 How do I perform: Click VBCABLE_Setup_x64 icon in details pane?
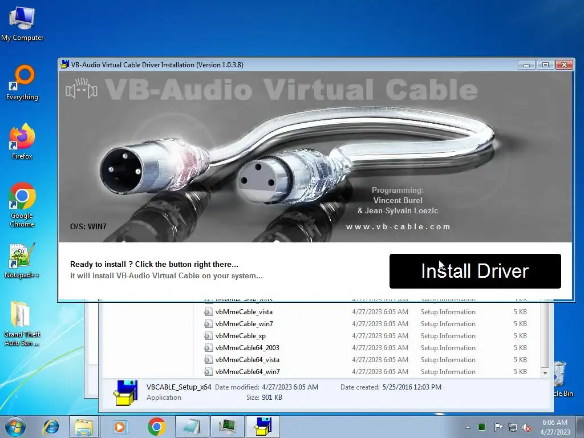[x=125, y=392]
